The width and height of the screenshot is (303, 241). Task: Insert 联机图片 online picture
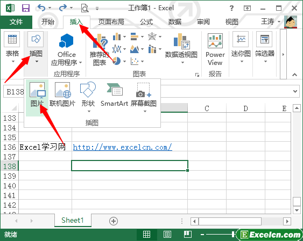coord(62,95)
